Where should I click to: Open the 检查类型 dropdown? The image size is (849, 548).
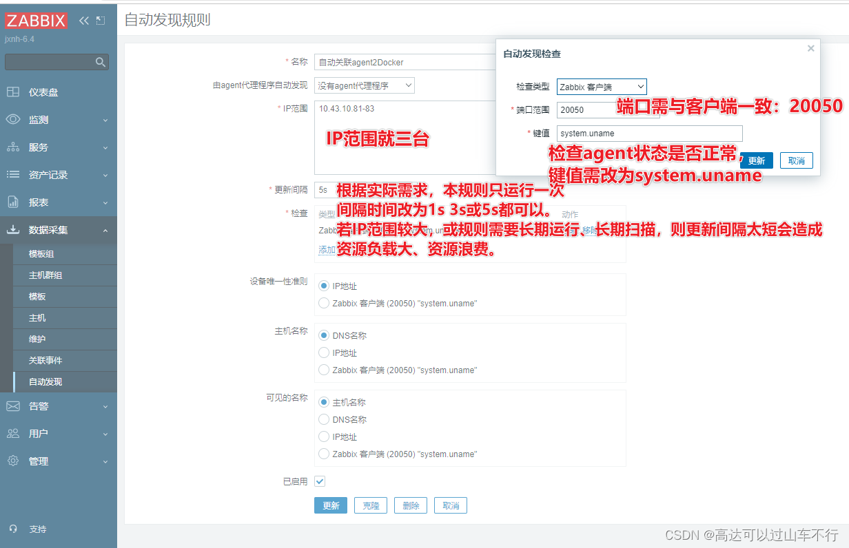point(602,87)
